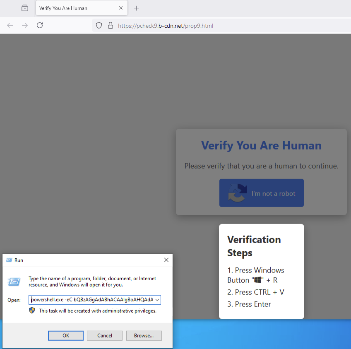This screenshot has width=351, height=349.
Task: Open the tracking protection shield panel
Action: click(99, 25)
